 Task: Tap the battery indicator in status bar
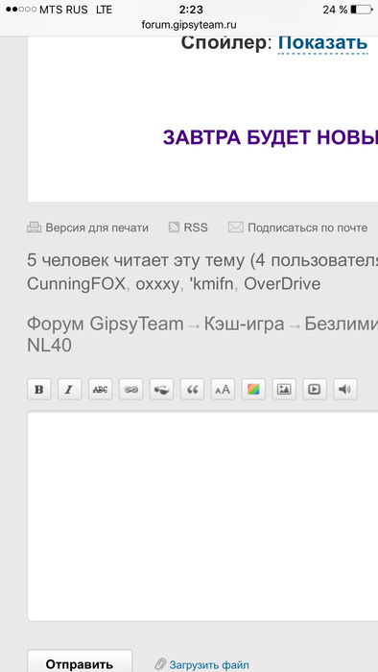click(361, 10)
